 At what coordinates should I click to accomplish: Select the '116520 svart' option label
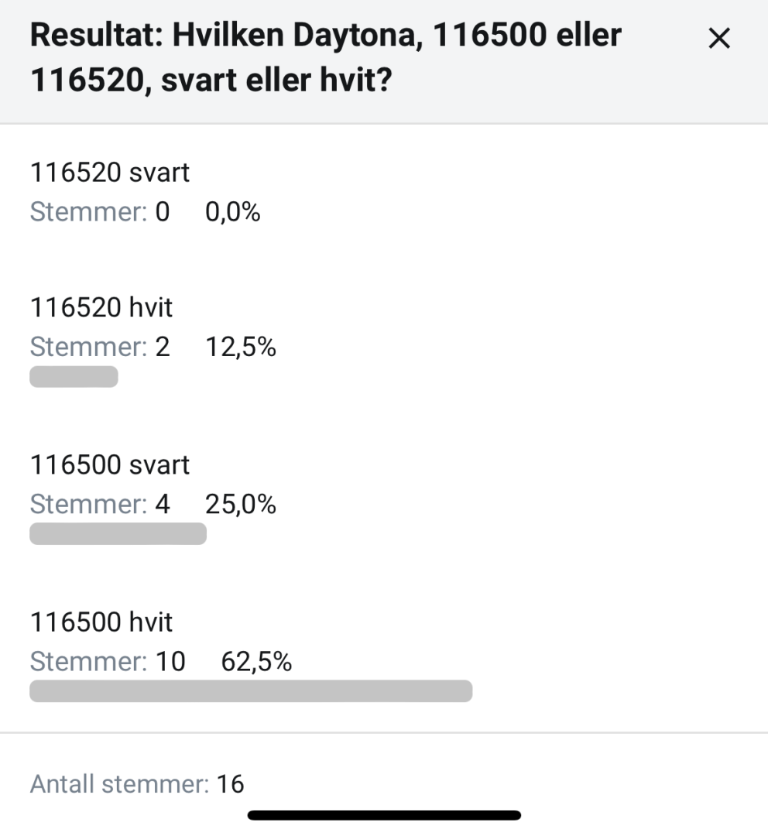coord(110,173)
